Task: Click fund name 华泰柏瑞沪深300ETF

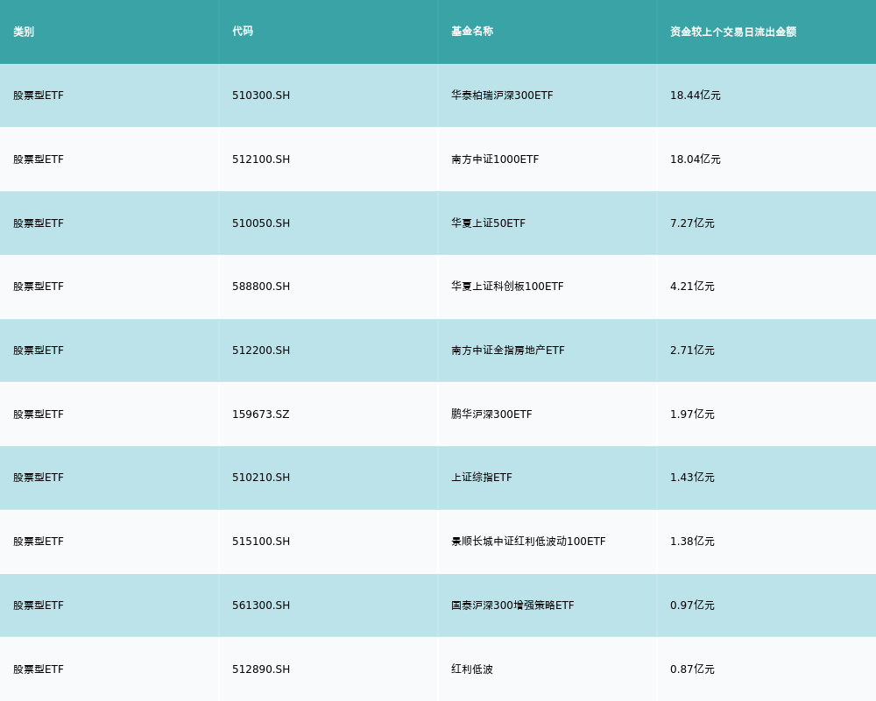Action: [502, 96]
